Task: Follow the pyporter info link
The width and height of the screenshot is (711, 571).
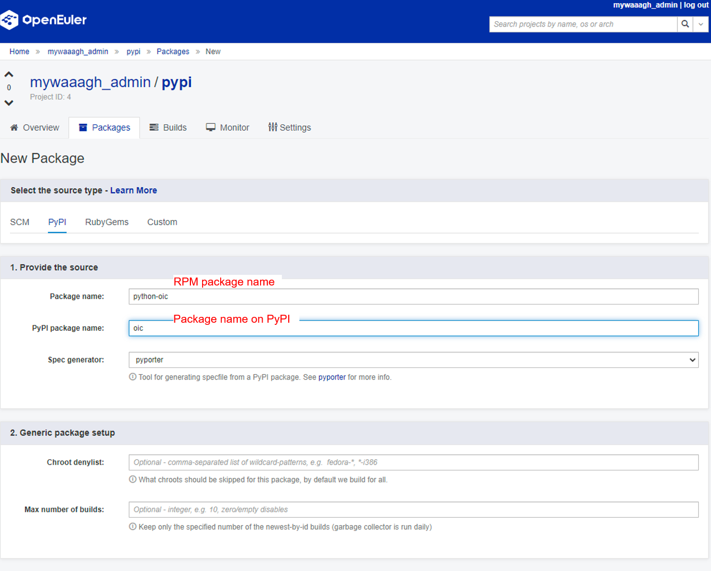Action: point(332,377)
